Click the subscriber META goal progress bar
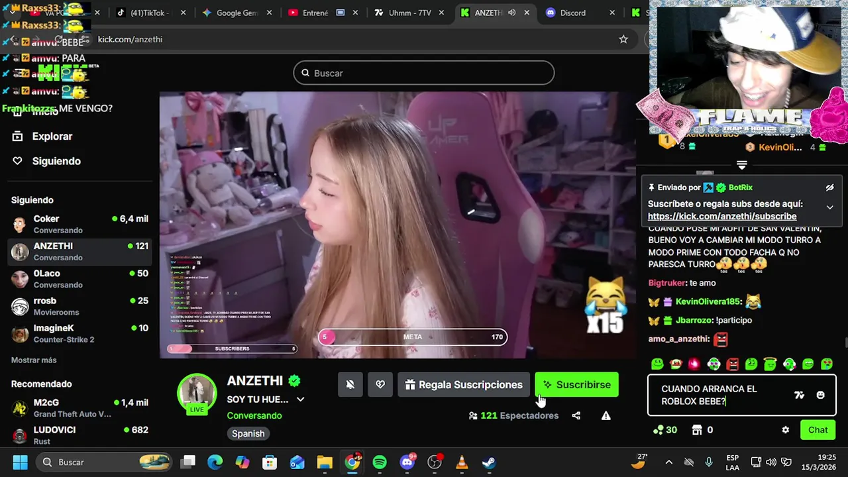Screen dimensions: 848x477 pos(413,337)
